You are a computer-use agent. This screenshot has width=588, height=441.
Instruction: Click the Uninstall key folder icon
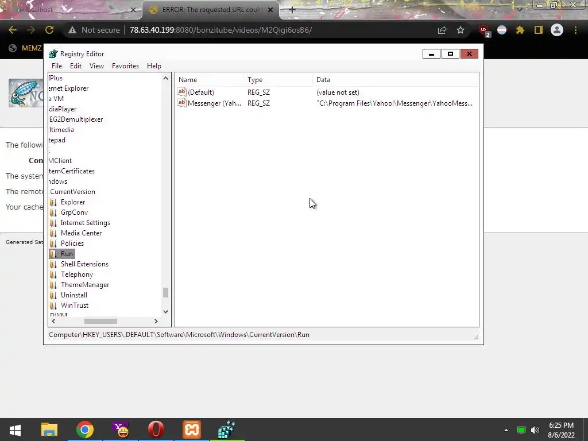[53, 295]
